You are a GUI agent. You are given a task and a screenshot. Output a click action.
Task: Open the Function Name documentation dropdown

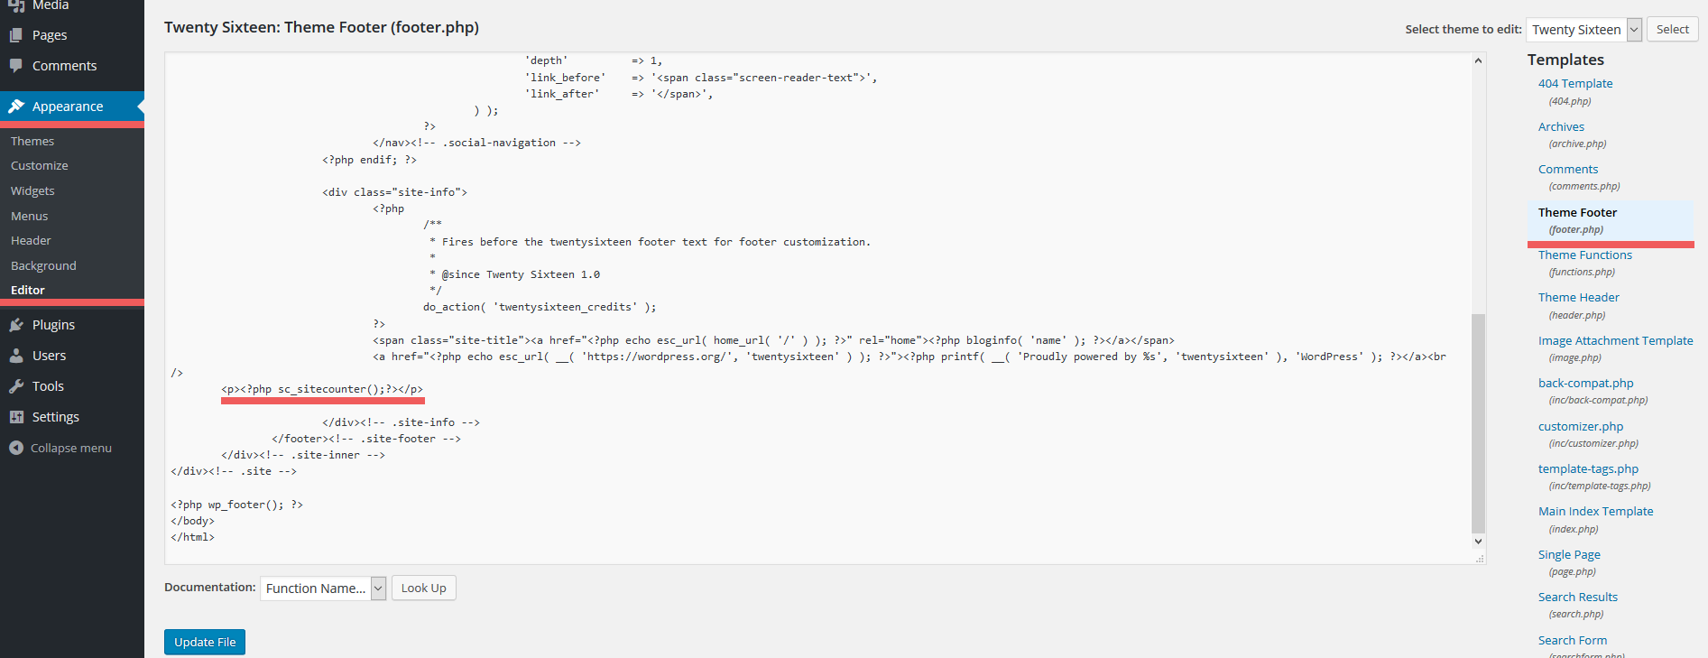tap(323, 588)
